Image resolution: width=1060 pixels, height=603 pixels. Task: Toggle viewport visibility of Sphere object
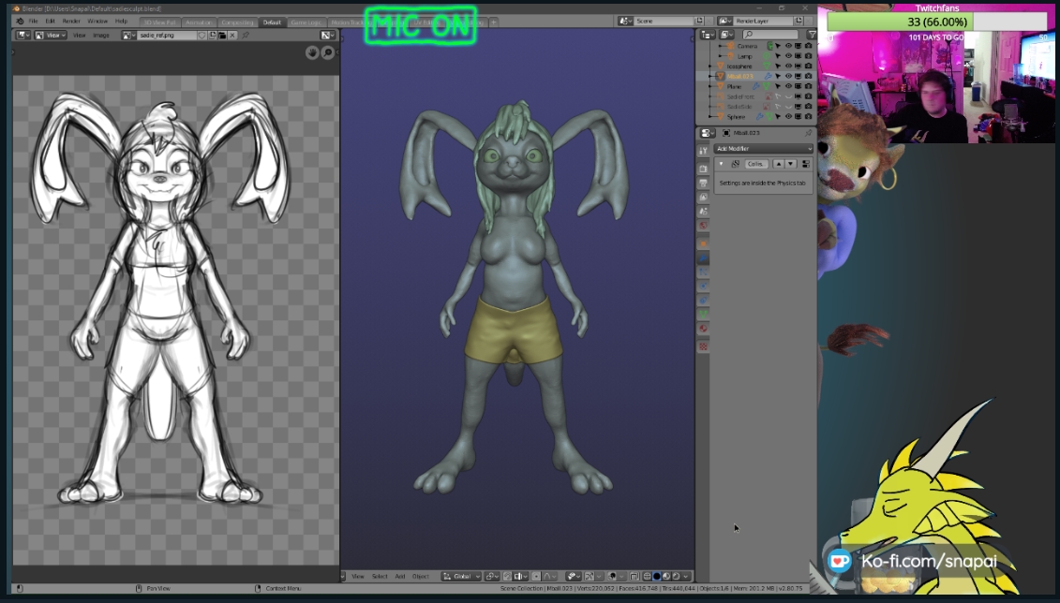(x=788, y=117)
